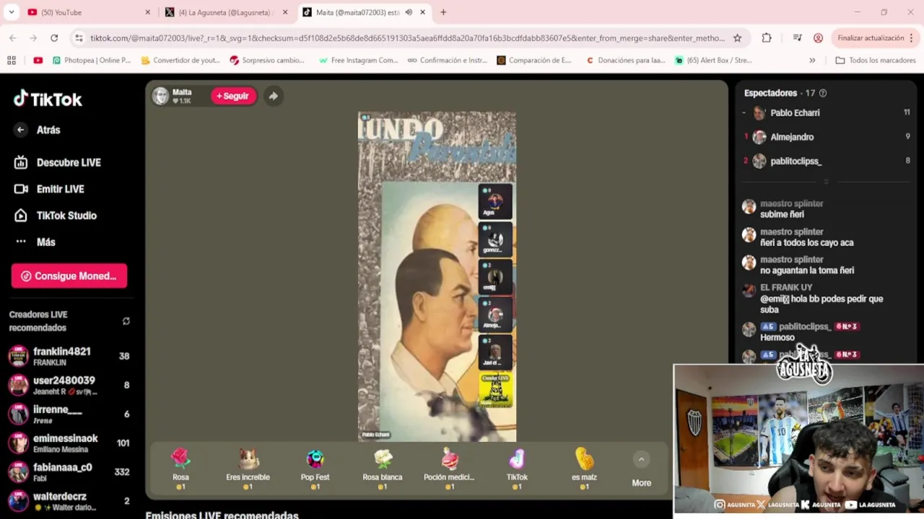924x519 pixels.
Task: Open user2480039 live stream
Action: [x=69, y=385]
